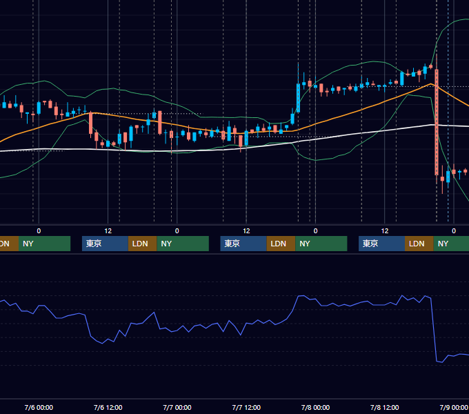469x414 pixels.
Task: Click the 7/7 12:00 time axis label
Action: point(246,407)
